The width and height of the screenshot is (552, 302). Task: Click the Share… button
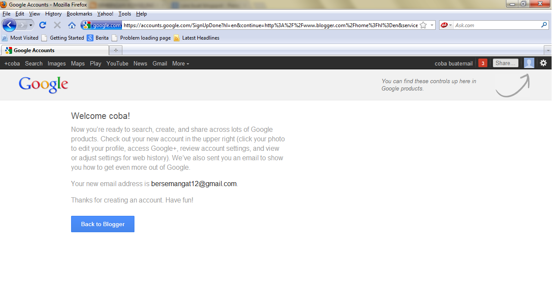point(505,63)
